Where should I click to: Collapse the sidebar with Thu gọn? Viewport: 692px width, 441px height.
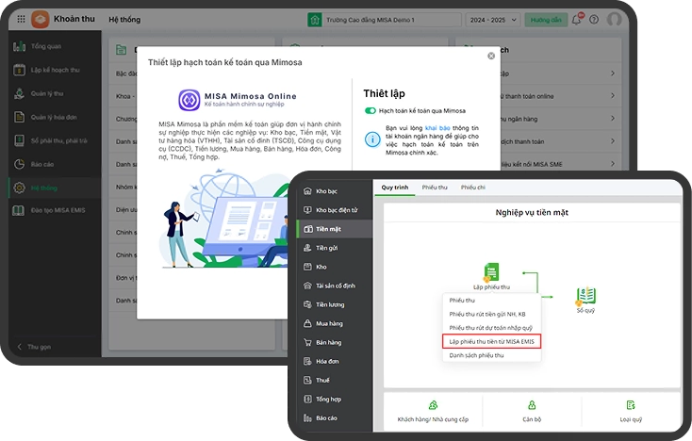38,346
